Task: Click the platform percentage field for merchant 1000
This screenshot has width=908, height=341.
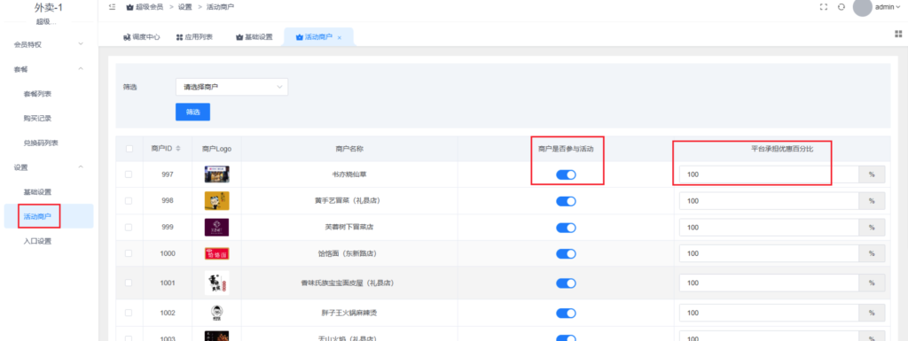Action: pos(769,253)
